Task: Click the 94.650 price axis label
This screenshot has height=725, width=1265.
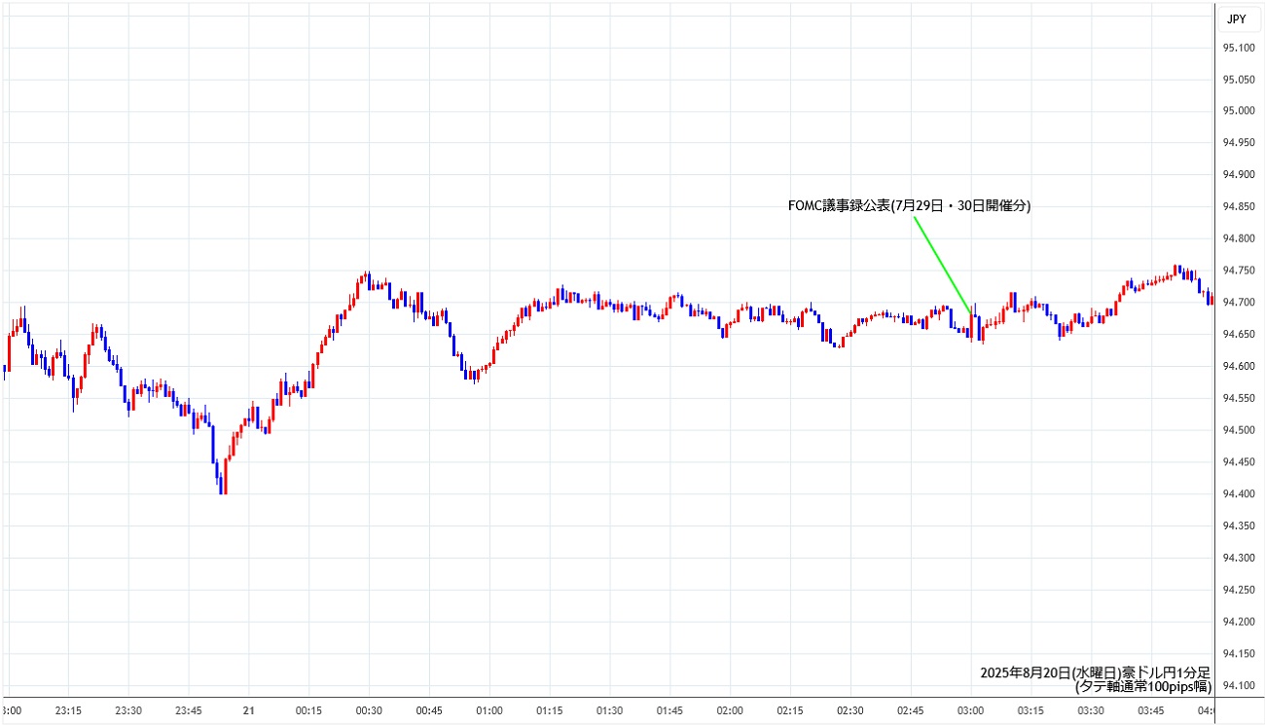Action: click(x=1239, y=334)
